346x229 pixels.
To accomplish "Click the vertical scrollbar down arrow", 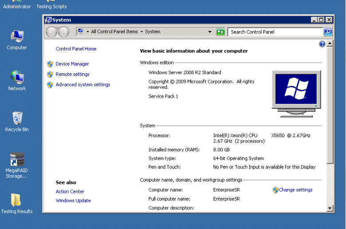I will coord(330,208).
